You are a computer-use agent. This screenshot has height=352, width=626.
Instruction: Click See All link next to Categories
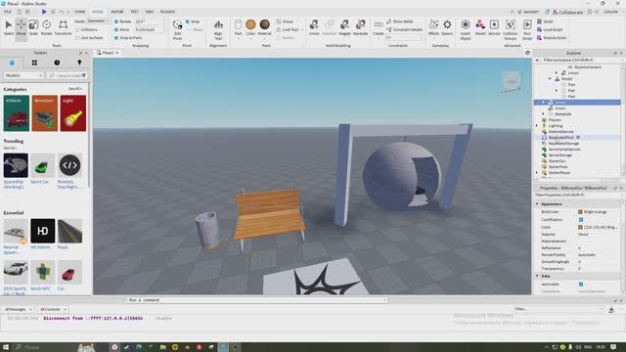tap(74, 89)
